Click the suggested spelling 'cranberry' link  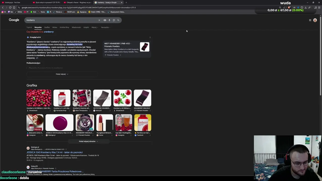pos(49,32)
